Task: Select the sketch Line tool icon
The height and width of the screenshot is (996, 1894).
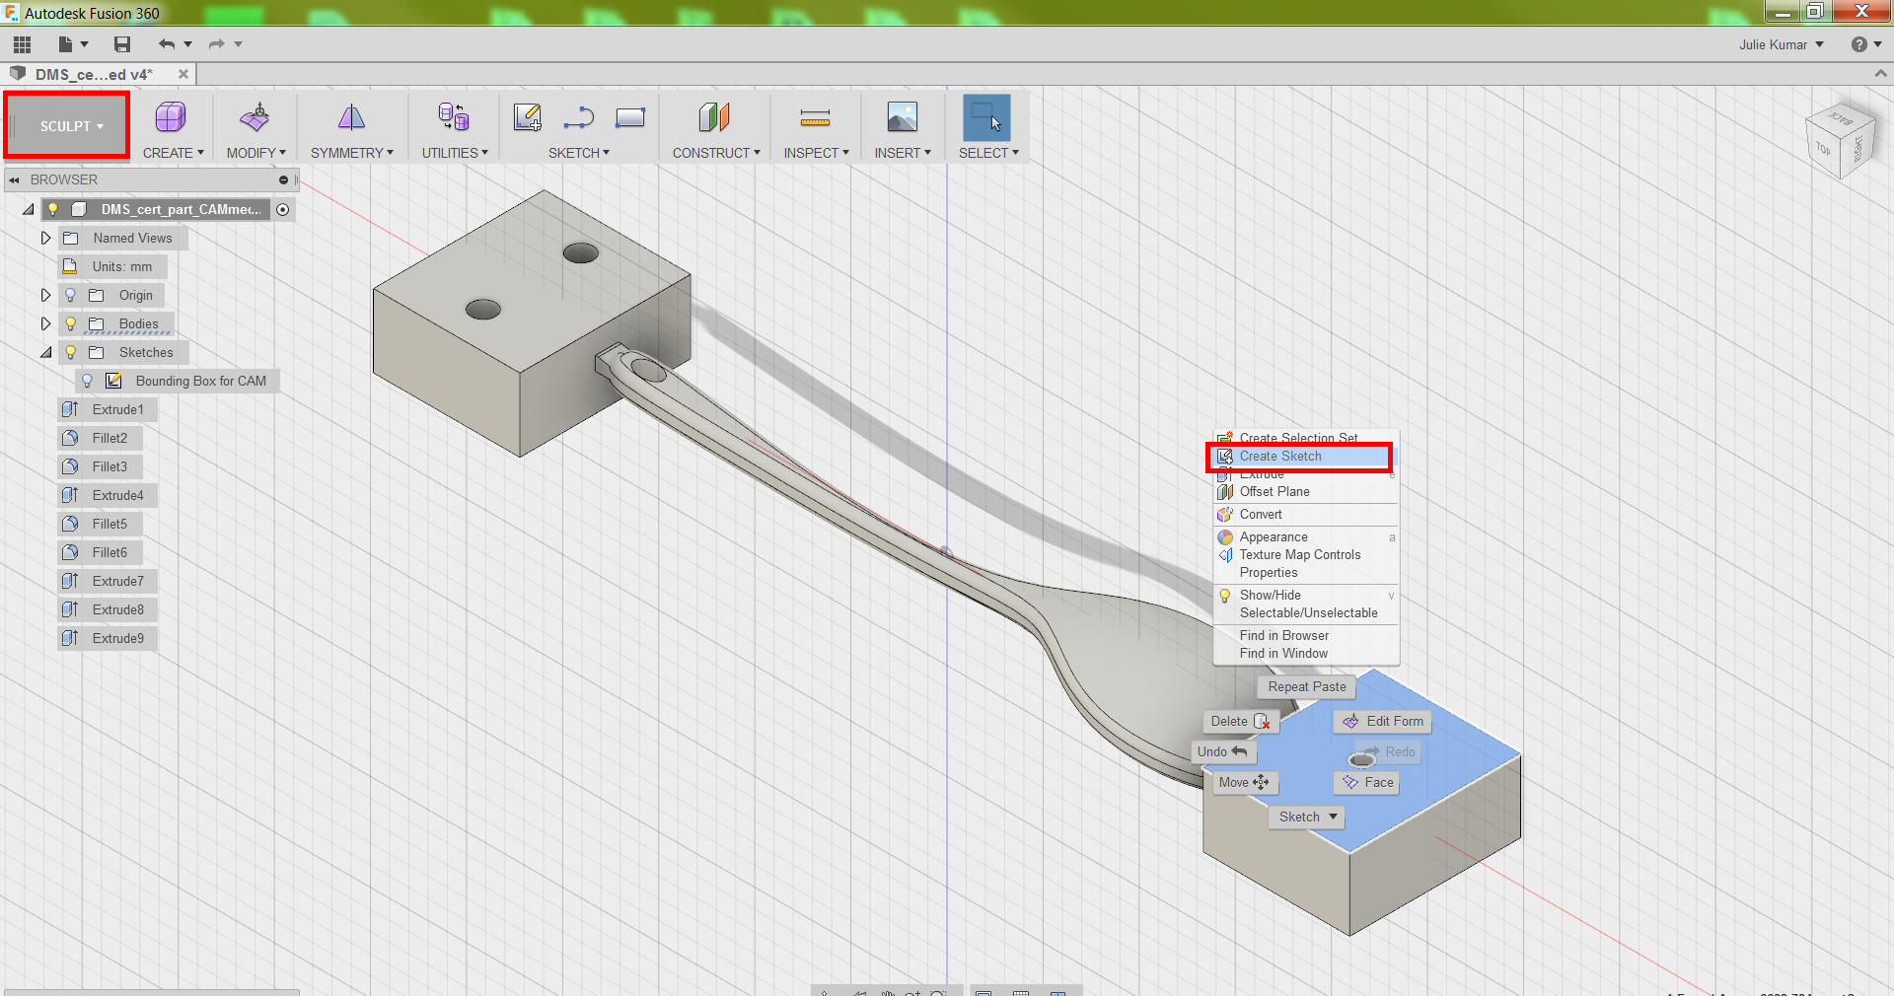Action: pos(579,117)
